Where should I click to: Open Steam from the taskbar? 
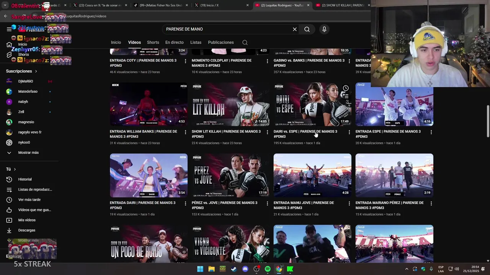(234, 269)
